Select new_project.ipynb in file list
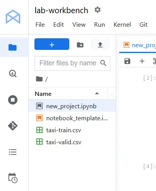 [x=72, y=106]
